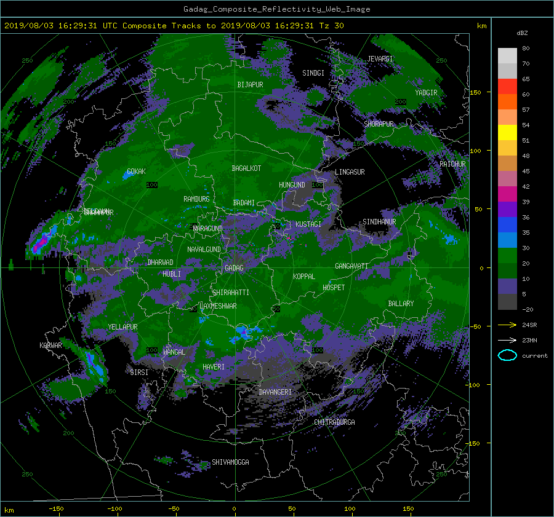Click the DHARWAD city label
554x517 pixels.
[161, 262]
